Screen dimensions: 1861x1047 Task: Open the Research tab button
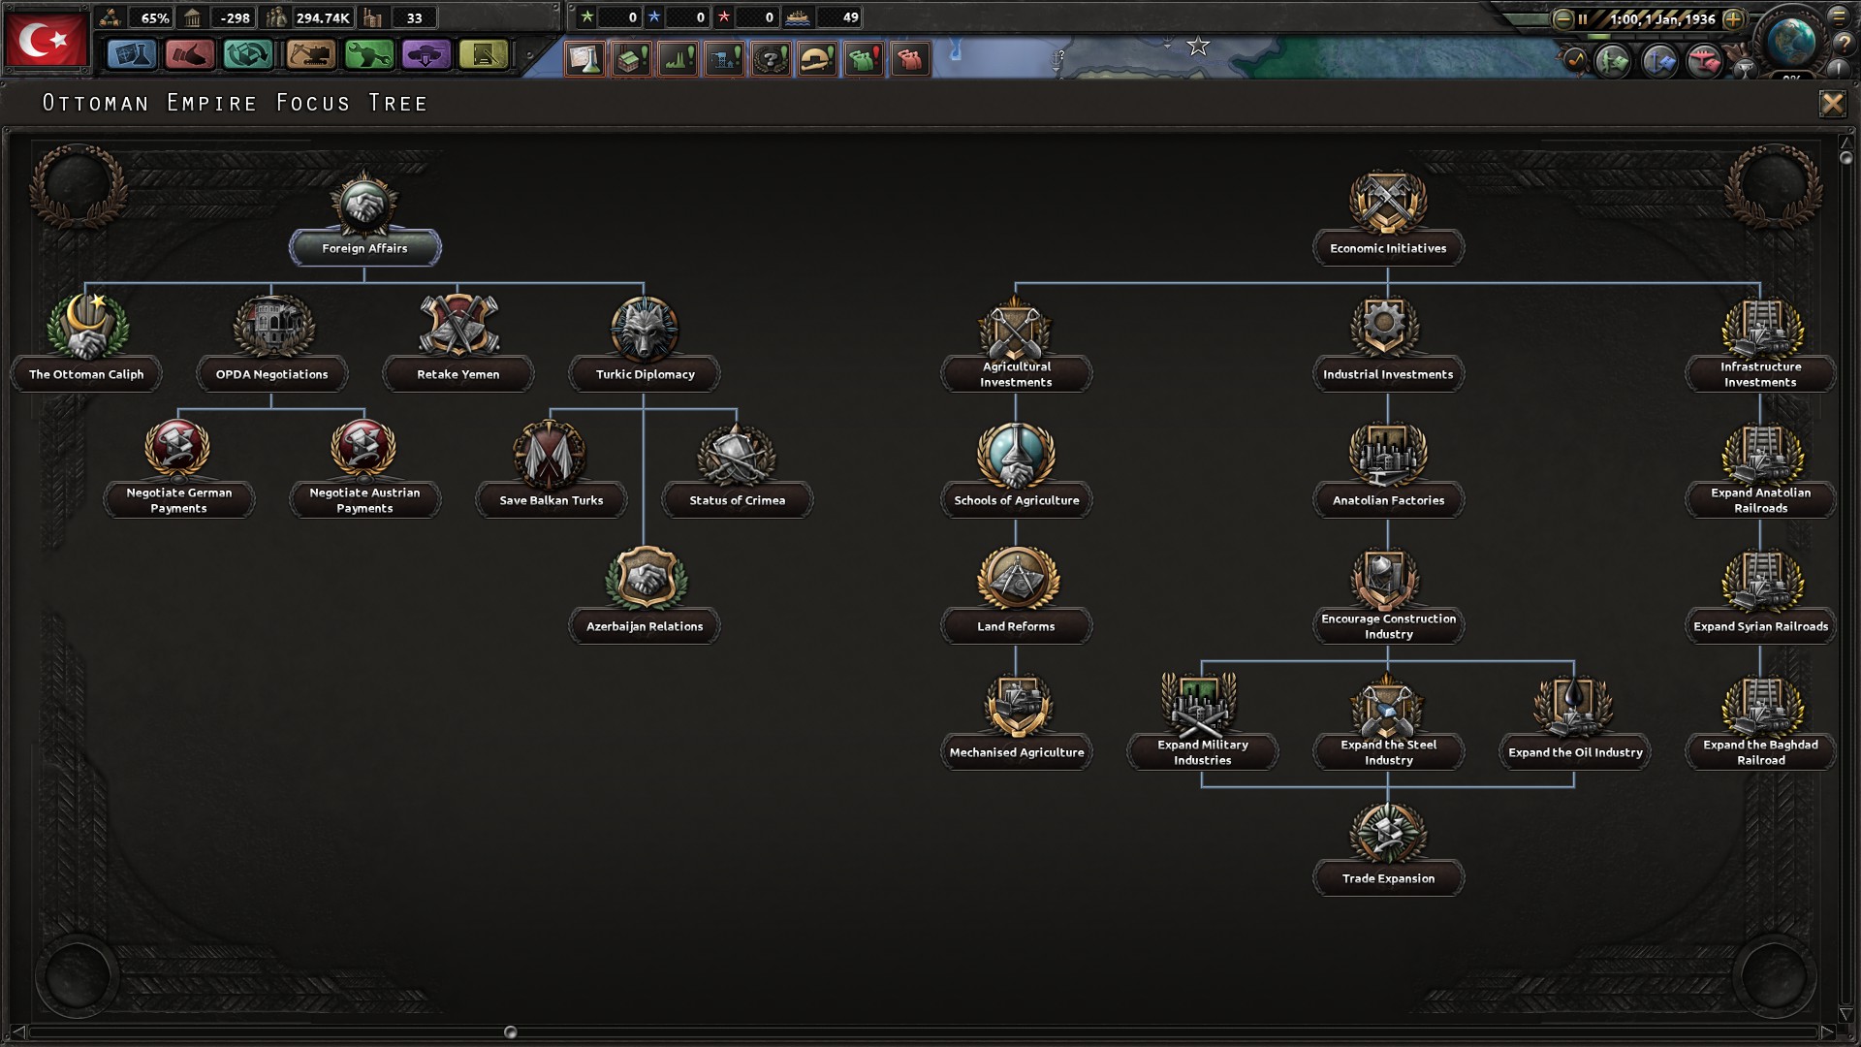[131, 55]
